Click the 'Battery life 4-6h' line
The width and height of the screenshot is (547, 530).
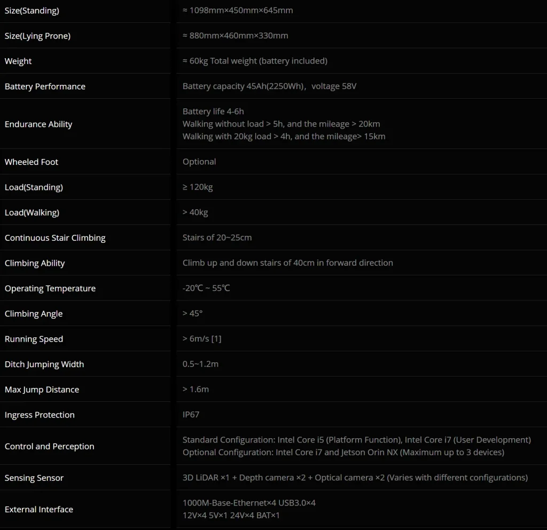coord(213,112)
